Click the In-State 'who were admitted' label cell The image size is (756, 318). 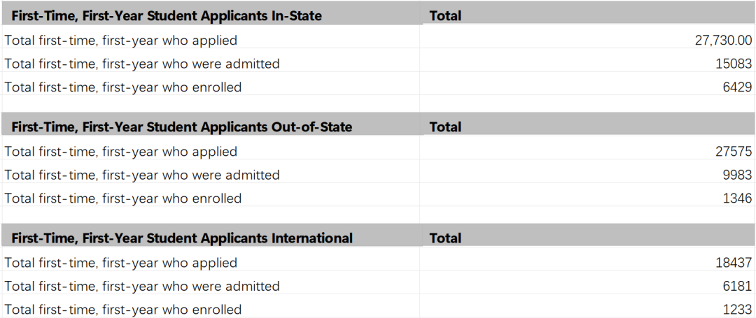click(x=211, y=64)
